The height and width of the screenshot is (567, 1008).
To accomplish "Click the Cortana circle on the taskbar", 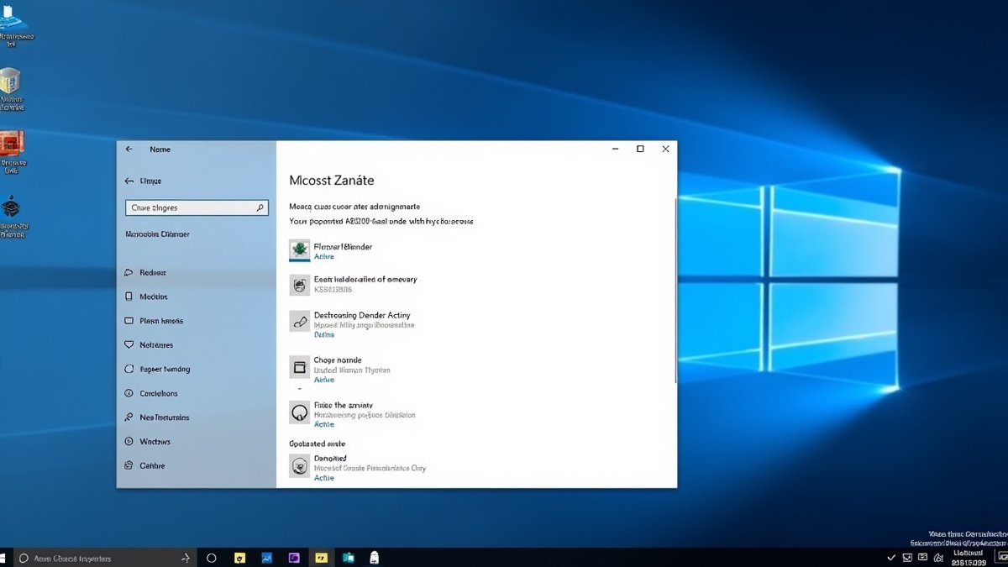I will pos(212,558).
